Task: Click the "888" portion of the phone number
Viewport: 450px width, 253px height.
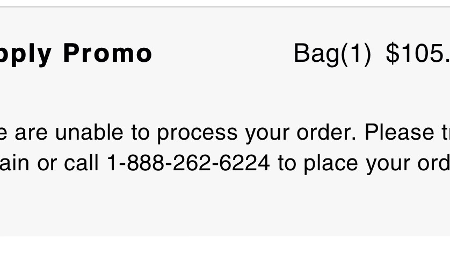Action: pos(146,163)
